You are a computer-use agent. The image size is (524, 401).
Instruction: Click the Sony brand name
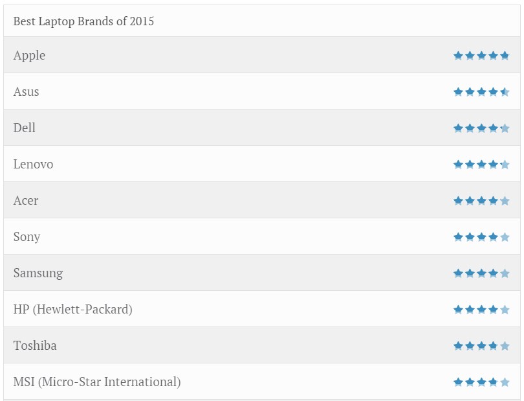pos(27,237)
